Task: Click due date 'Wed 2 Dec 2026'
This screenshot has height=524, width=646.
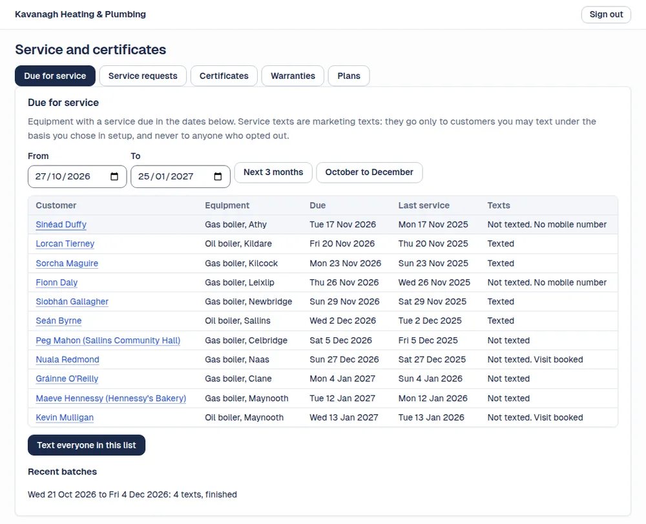Action: (343, 320)
